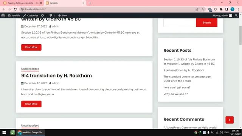Image resolution: width=242 pixels, height=136 pixels.
Task: Open recent post The standard Lorem Ipsum passage
Action: coord(188,79)
